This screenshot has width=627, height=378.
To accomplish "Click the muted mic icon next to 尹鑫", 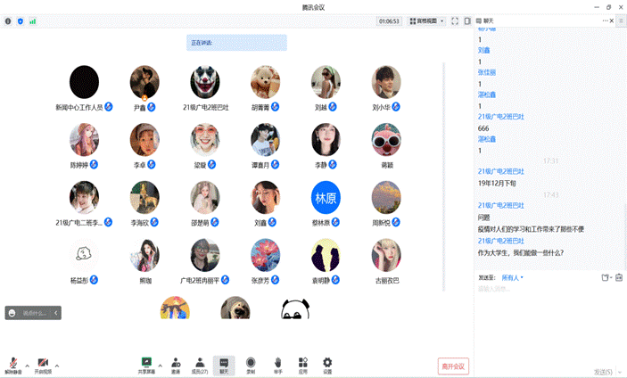I will tap(151, 107).
